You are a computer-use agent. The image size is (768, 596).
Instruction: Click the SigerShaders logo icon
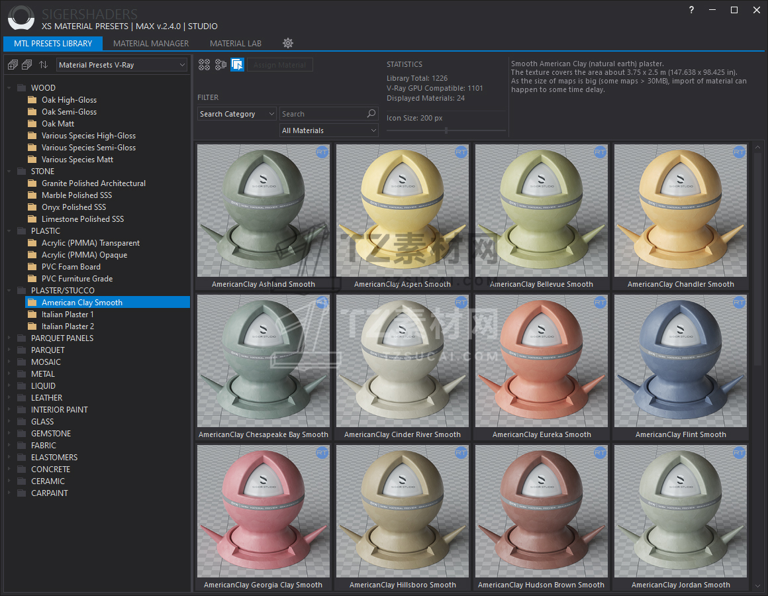click(21, 18)
